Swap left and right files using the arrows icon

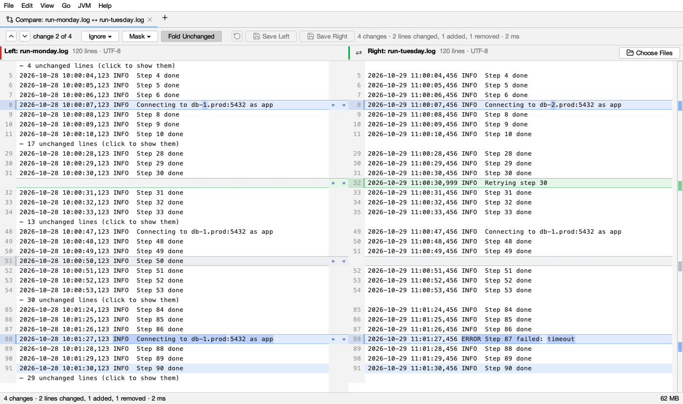click(359, 53)
